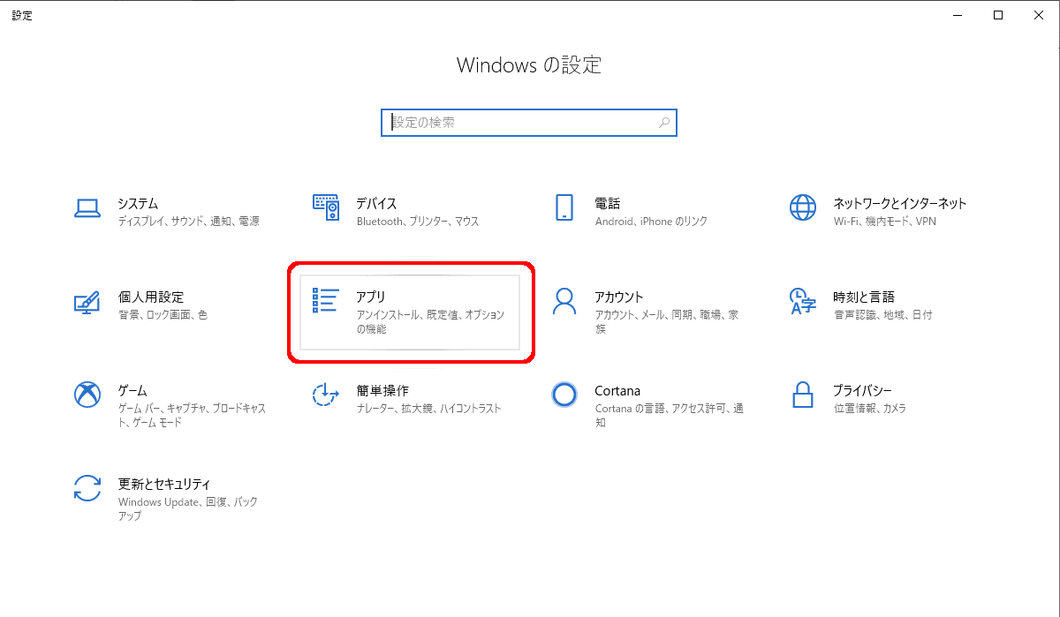This screenshot has width=1060, height=617.
Task: Select the 簡単操作 heading text
Action: coord(382,390)
